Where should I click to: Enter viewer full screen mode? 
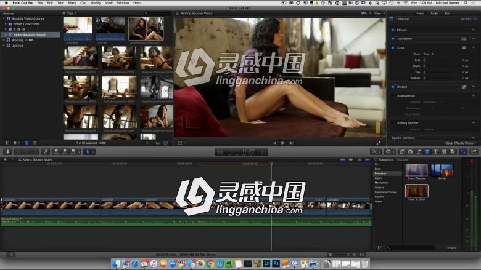point(379,143)
